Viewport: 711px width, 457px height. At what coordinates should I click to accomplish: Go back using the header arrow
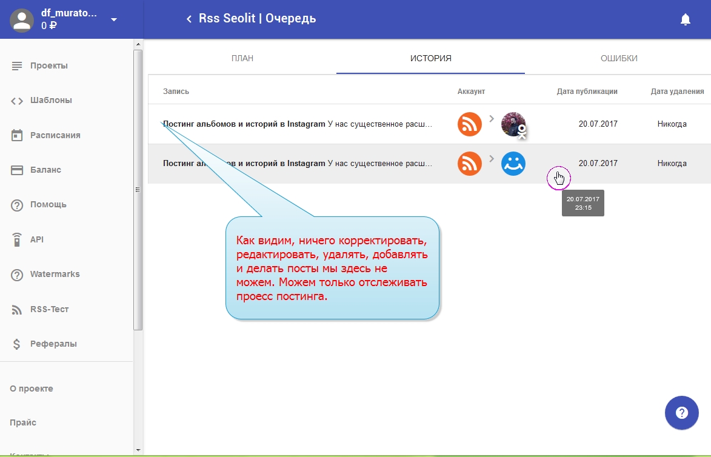pyautogui.click(x=189, y=19)
